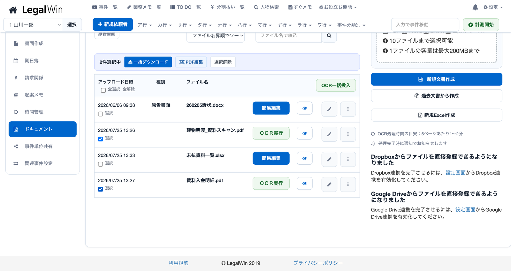
Task: Preview 260205訴状.docx with eye icon
Action: point(305,108)
